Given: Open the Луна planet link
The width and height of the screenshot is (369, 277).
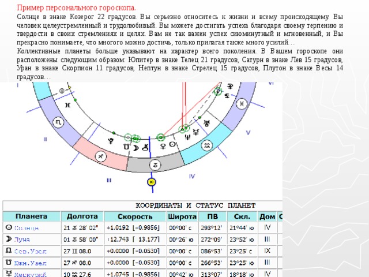Looking at the screenshot, I should click(22, 239).
